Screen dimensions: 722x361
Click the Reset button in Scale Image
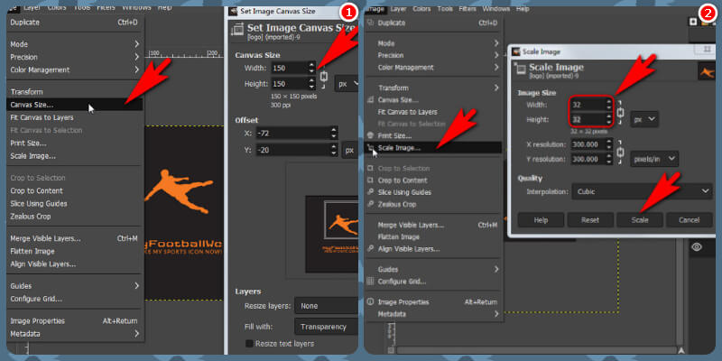(590, 219)
